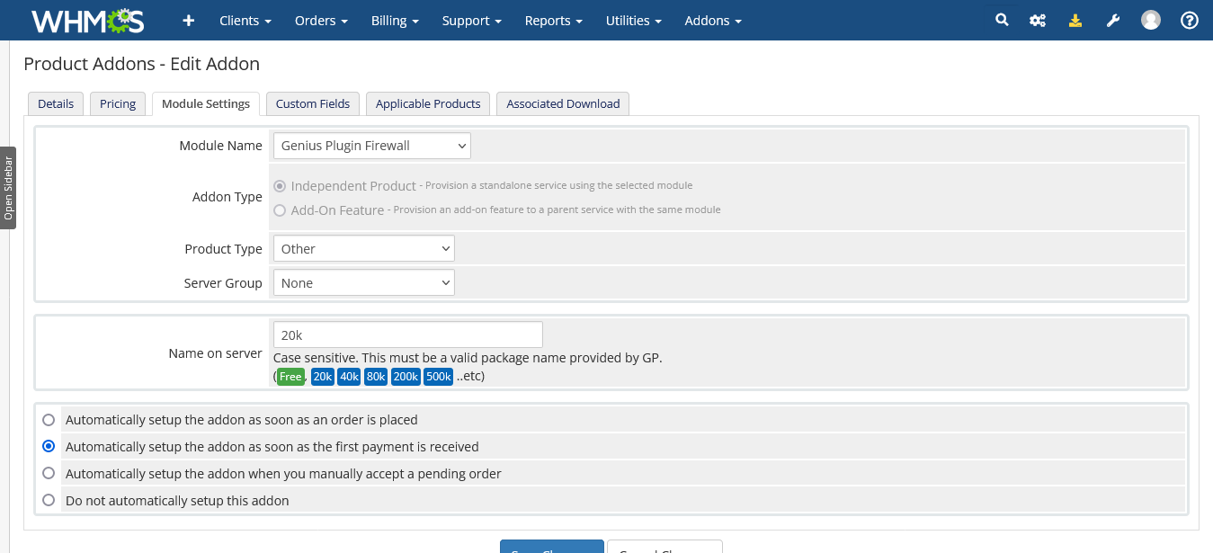Select do not automatically setup this addon
Viewport: 1213px width, 553px height.
(49, 501)
